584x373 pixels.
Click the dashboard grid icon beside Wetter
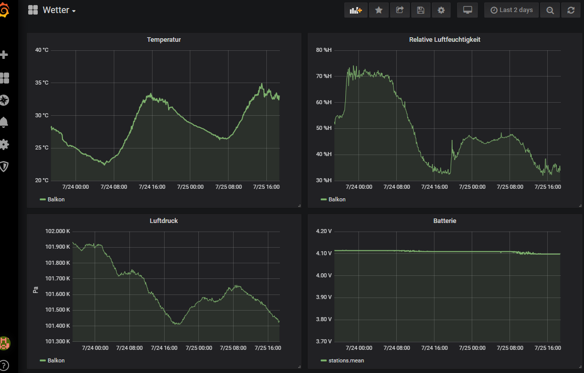click(x=33, y=10)
